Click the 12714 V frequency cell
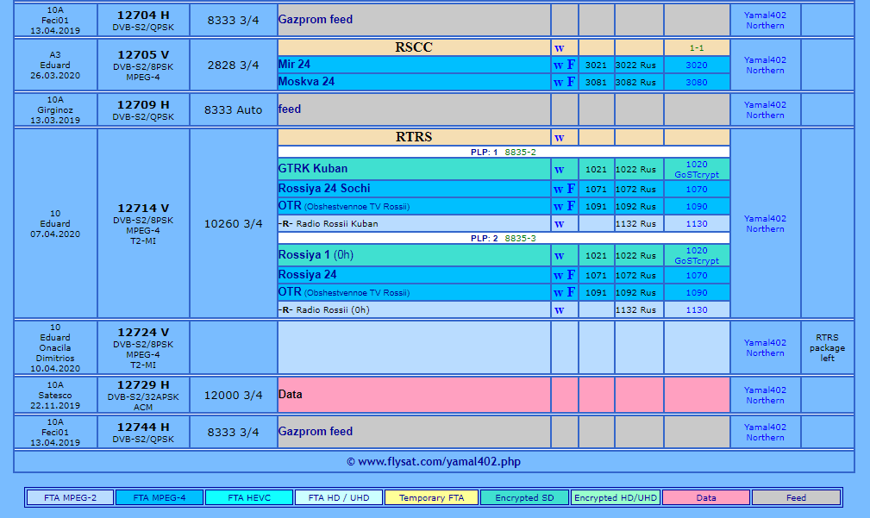This screenshot has height=518, width=870. (x=143, y=223)
